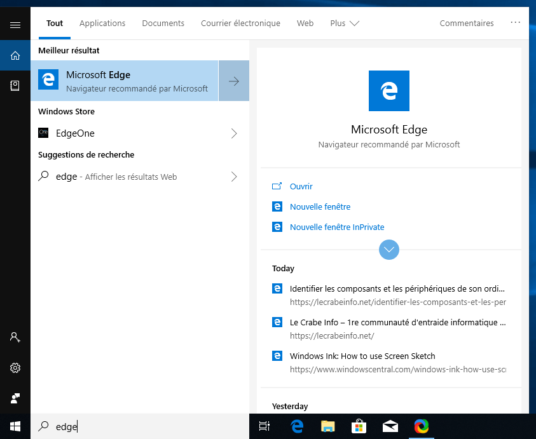Switch to the Web tab
This screenshot has height=439, width=536.
(x=305, y=24)
